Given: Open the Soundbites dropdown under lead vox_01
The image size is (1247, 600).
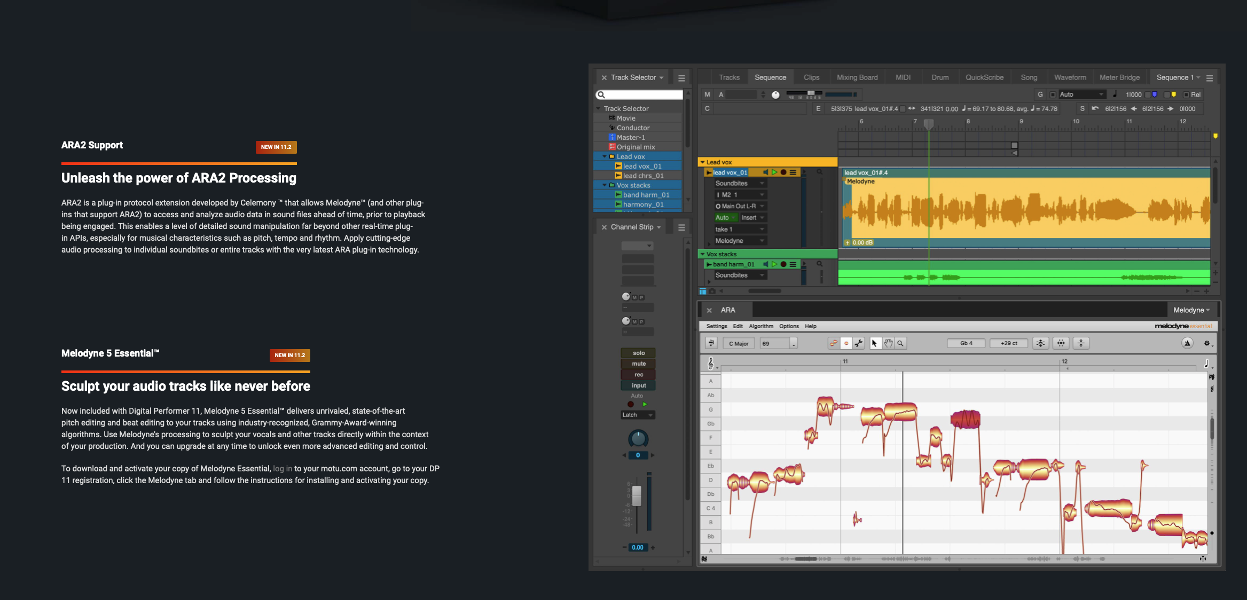Looking at the screenshot, I should (x=740, y=183).
